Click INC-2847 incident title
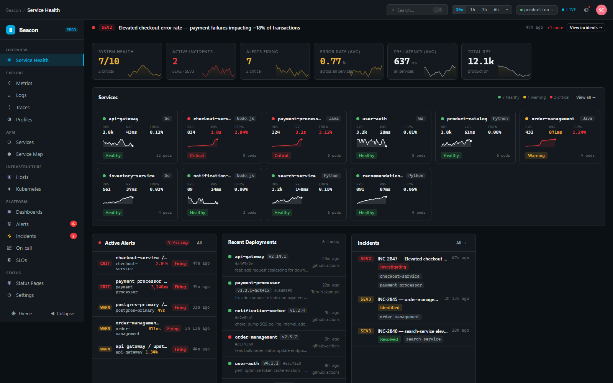 coord(412,259)
